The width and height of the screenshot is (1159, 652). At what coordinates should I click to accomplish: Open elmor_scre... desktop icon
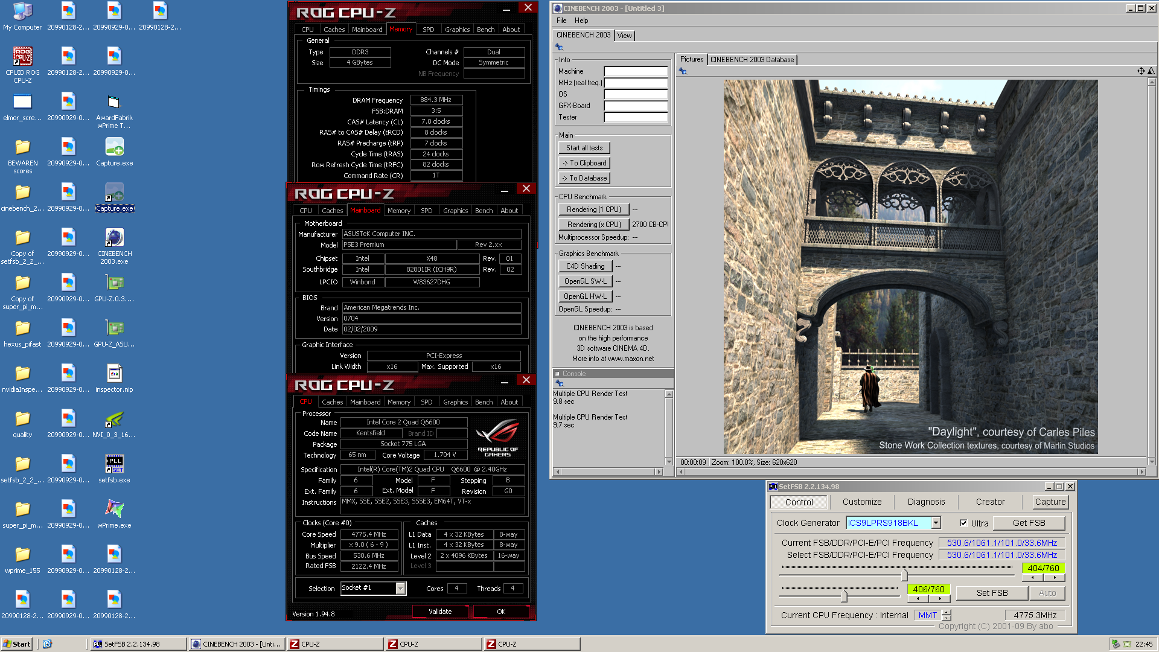coord(22,106)
